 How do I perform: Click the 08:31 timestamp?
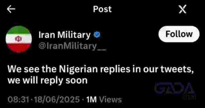tap(18, 100)
